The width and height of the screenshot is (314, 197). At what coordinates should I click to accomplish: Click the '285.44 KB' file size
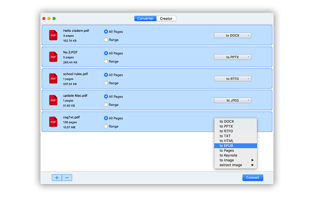coord(70,62)
